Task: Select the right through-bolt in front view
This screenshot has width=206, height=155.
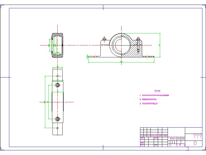Action: 138,45
